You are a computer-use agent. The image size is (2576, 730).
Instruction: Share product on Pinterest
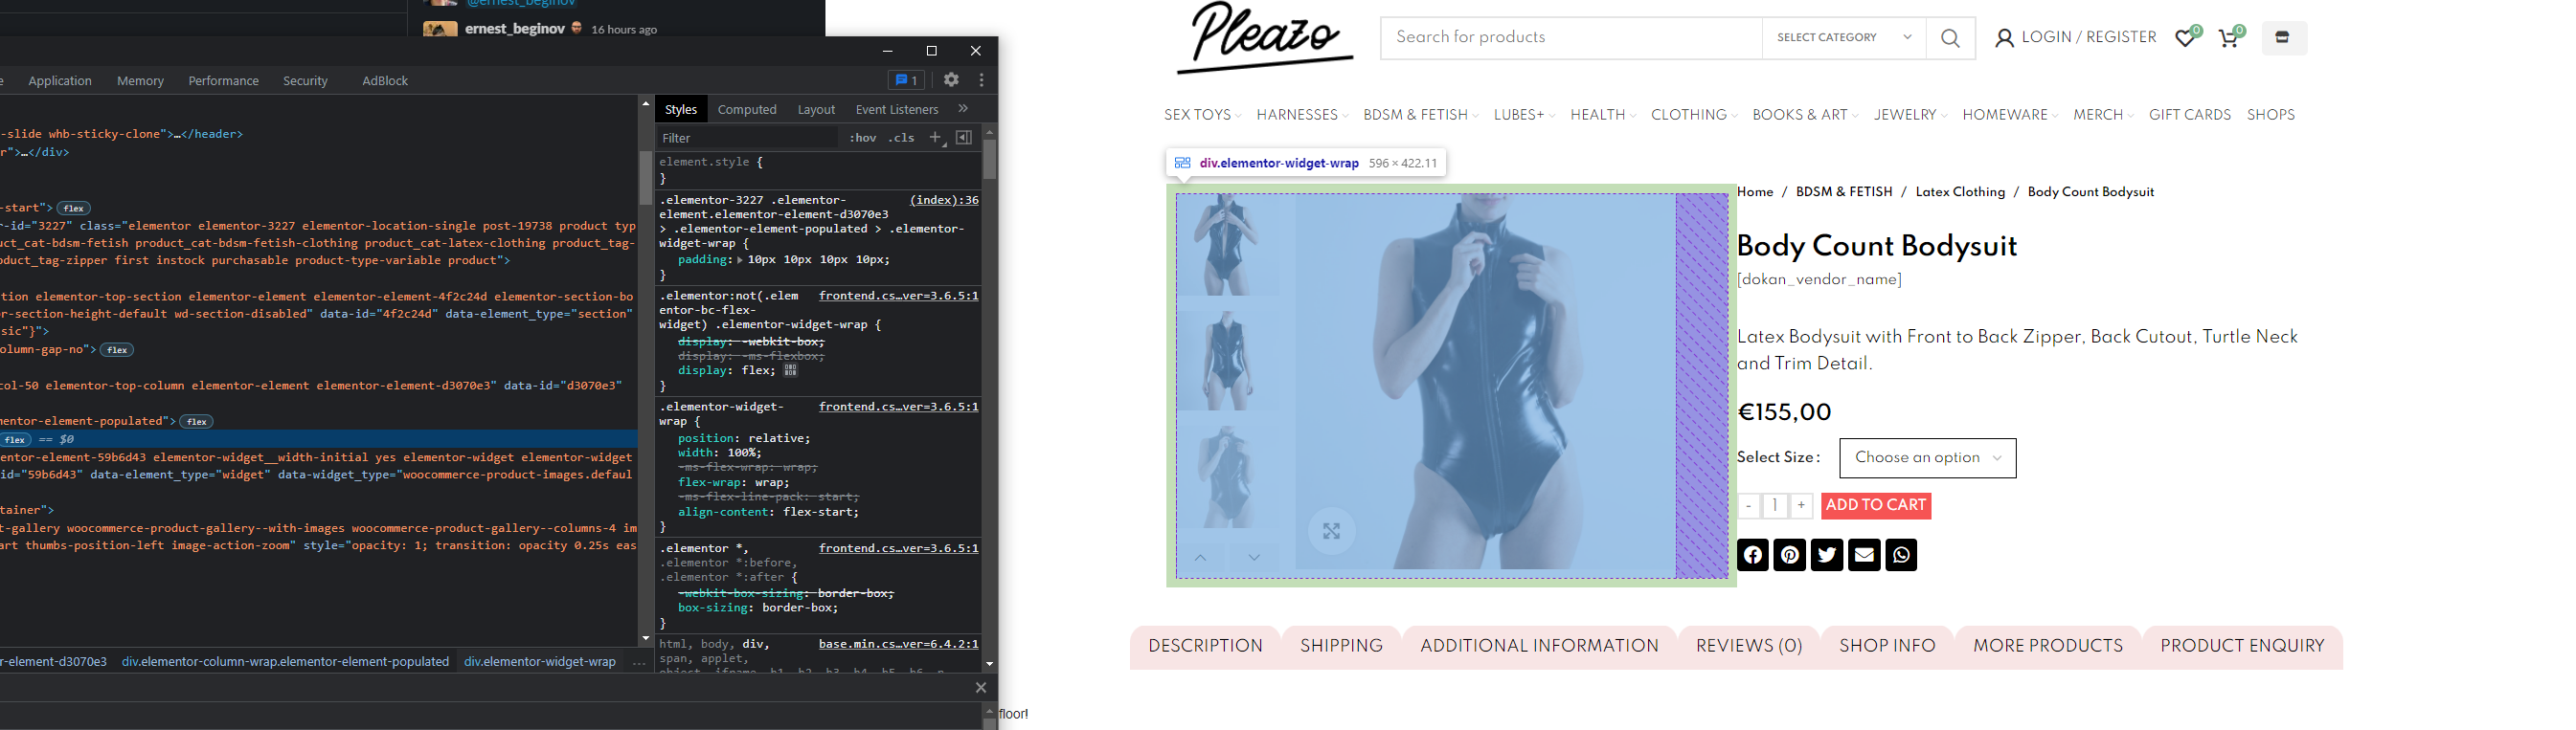[1790, 555]
